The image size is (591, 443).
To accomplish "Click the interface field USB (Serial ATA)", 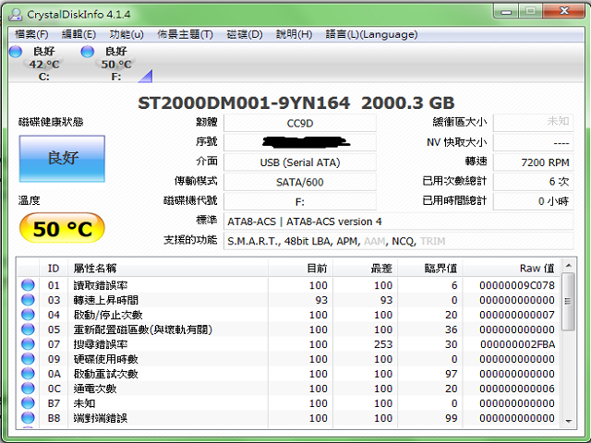I will click(300, 162).
